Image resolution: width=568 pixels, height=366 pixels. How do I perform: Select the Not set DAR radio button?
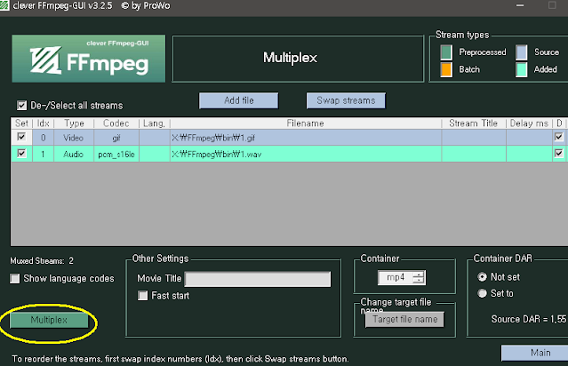coord(482,277)
